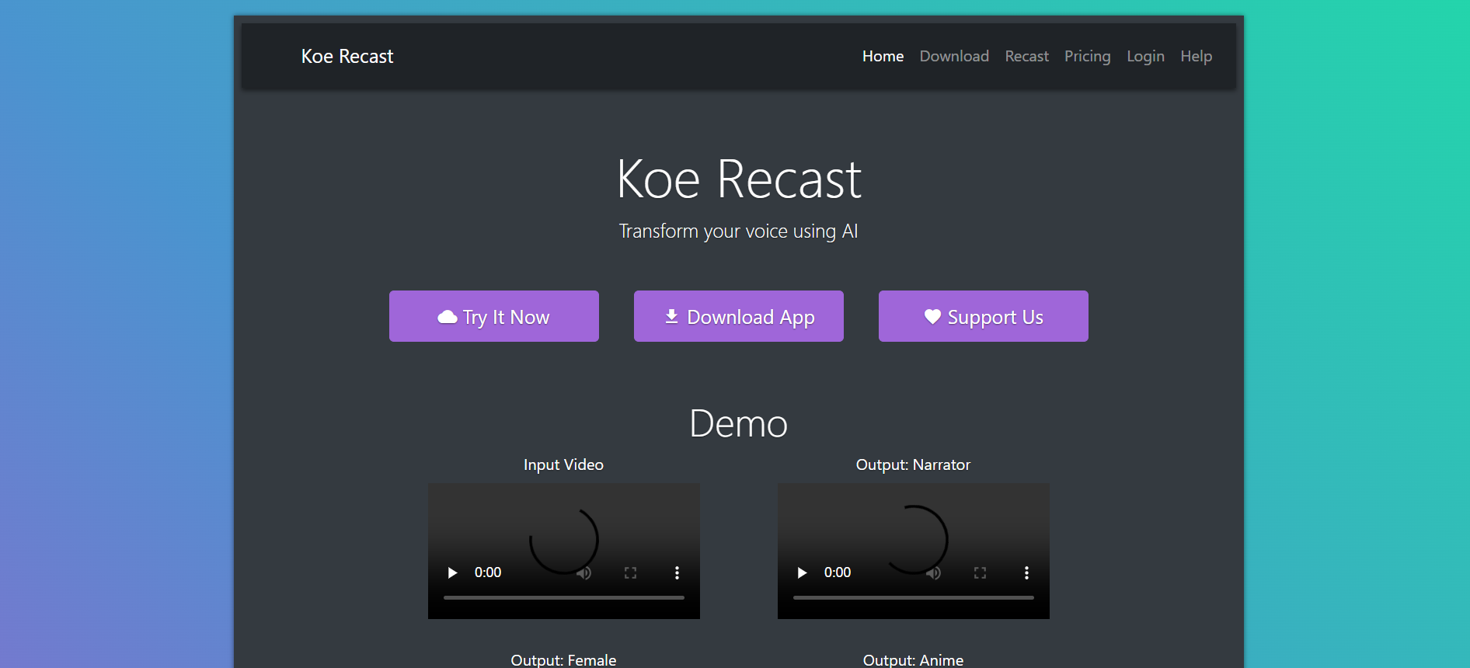
Task: Click the "Transform your voice using AI" text
Action: (x=738, y=231)
